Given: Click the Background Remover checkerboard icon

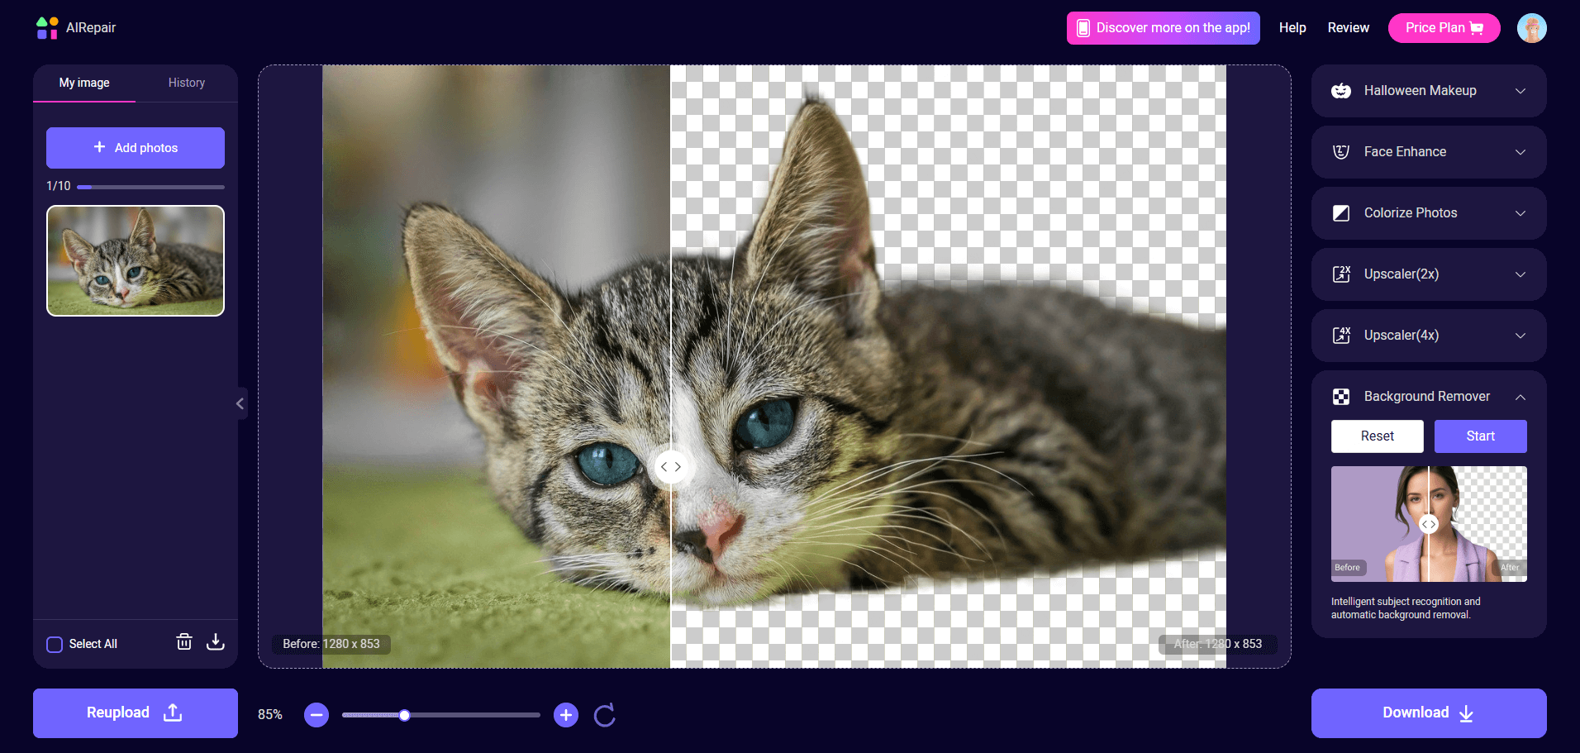Looking at the screenshot, I should coord(1341,397).
